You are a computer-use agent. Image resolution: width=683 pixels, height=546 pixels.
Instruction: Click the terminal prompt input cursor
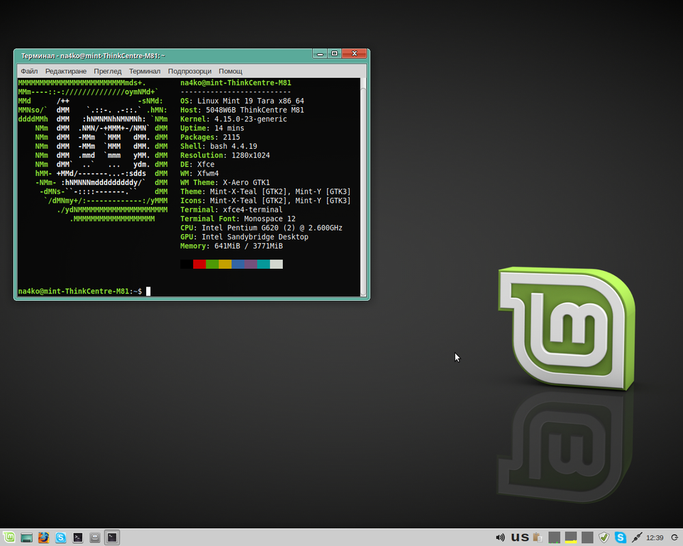pos(148,291)
